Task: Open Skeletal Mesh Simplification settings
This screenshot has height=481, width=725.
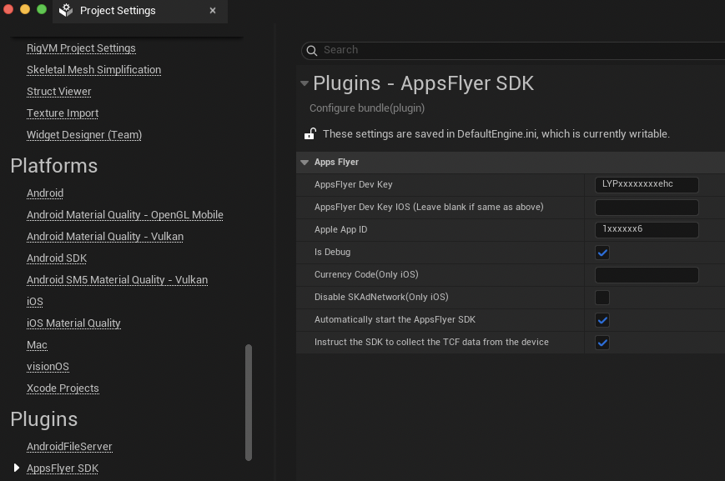Action: click(x=94, y=70)
